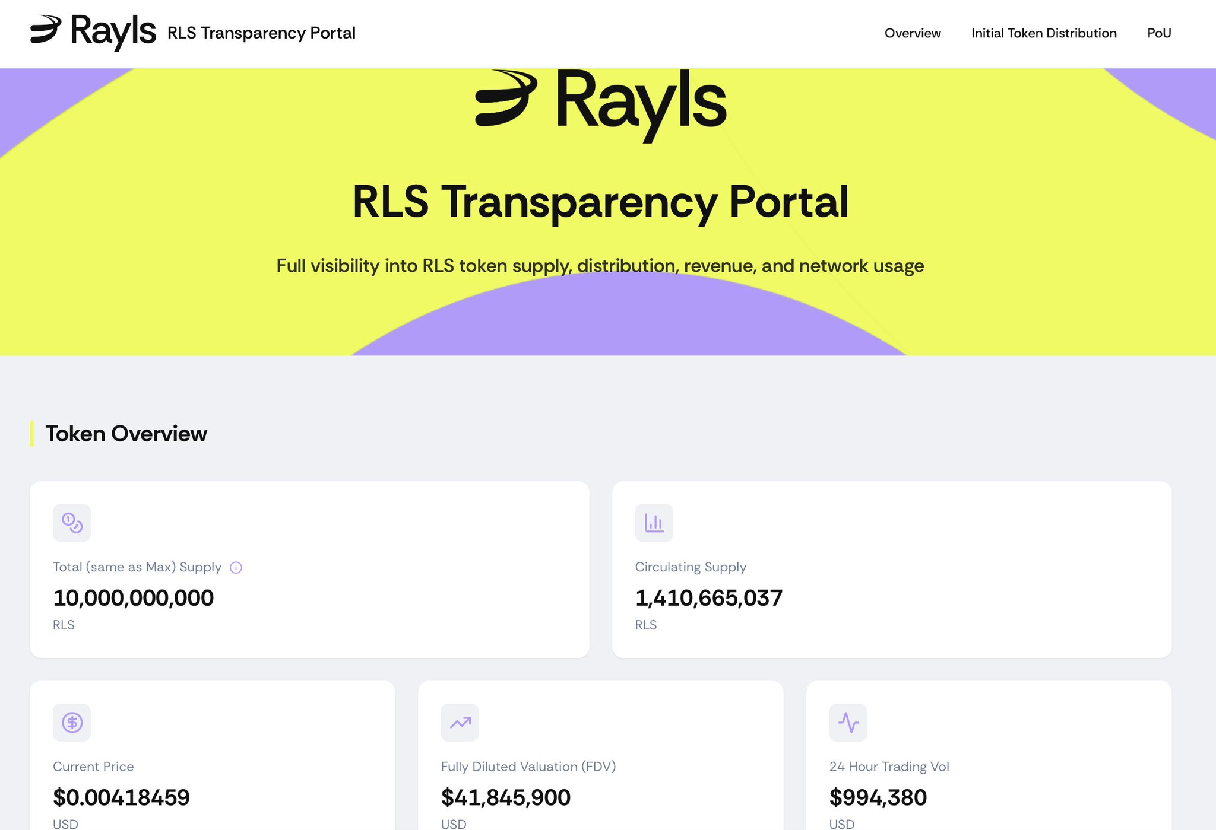Click the activity pulse icon on Trading Vol card

[848, 723]
